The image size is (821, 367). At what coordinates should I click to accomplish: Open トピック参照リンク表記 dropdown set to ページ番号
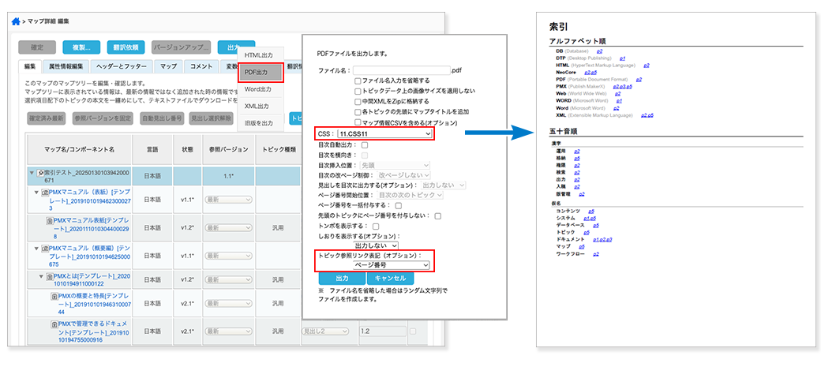point(392,266)
